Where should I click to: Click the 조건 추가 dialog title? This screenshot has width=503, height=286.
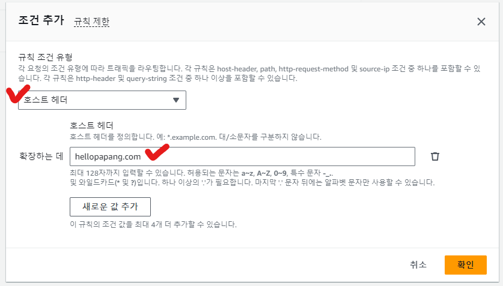tap(41, 21)
